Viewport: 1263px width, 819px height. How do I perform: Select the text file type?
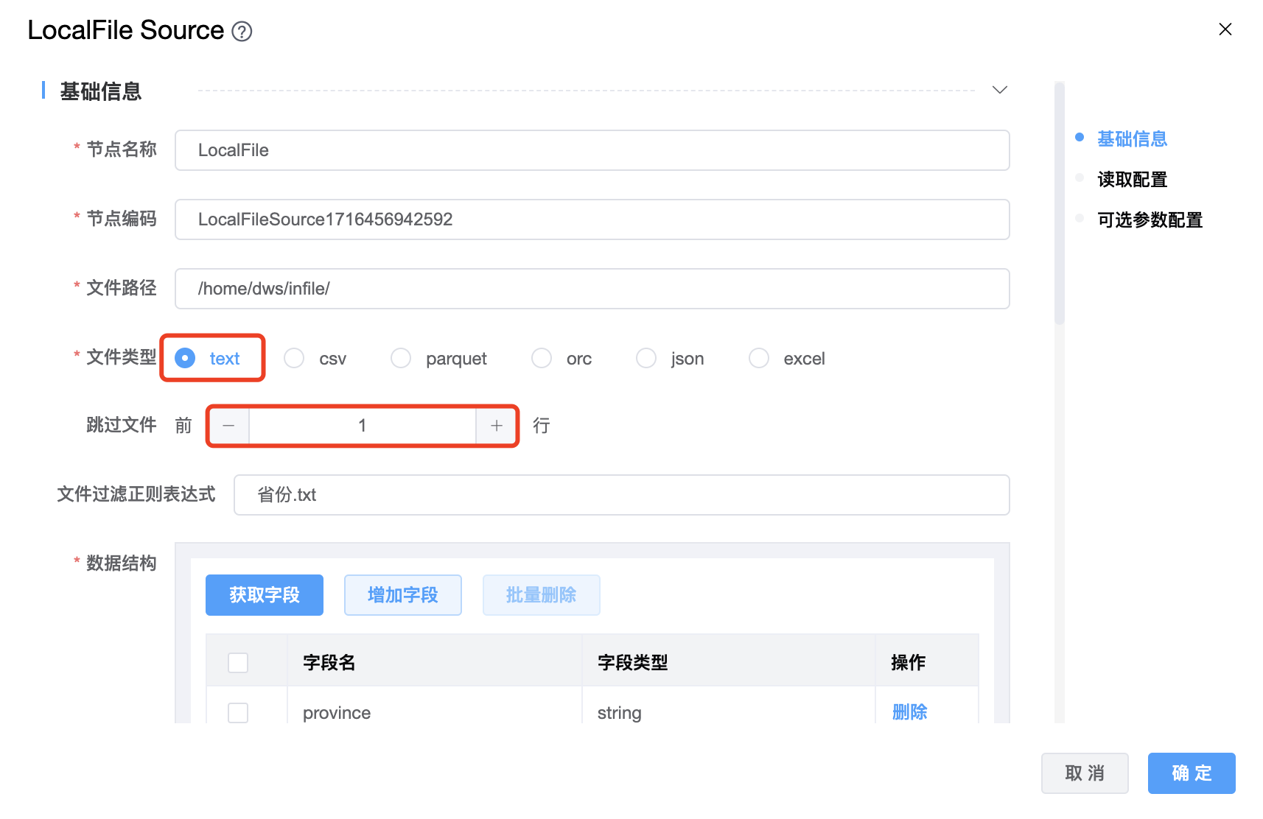pos(186,359)
